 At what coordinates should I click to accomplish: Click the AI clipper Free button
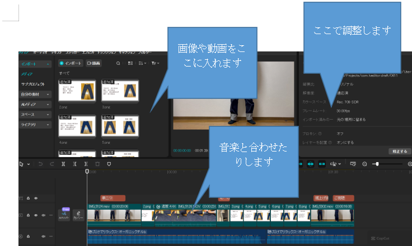[x=64, y=215]
